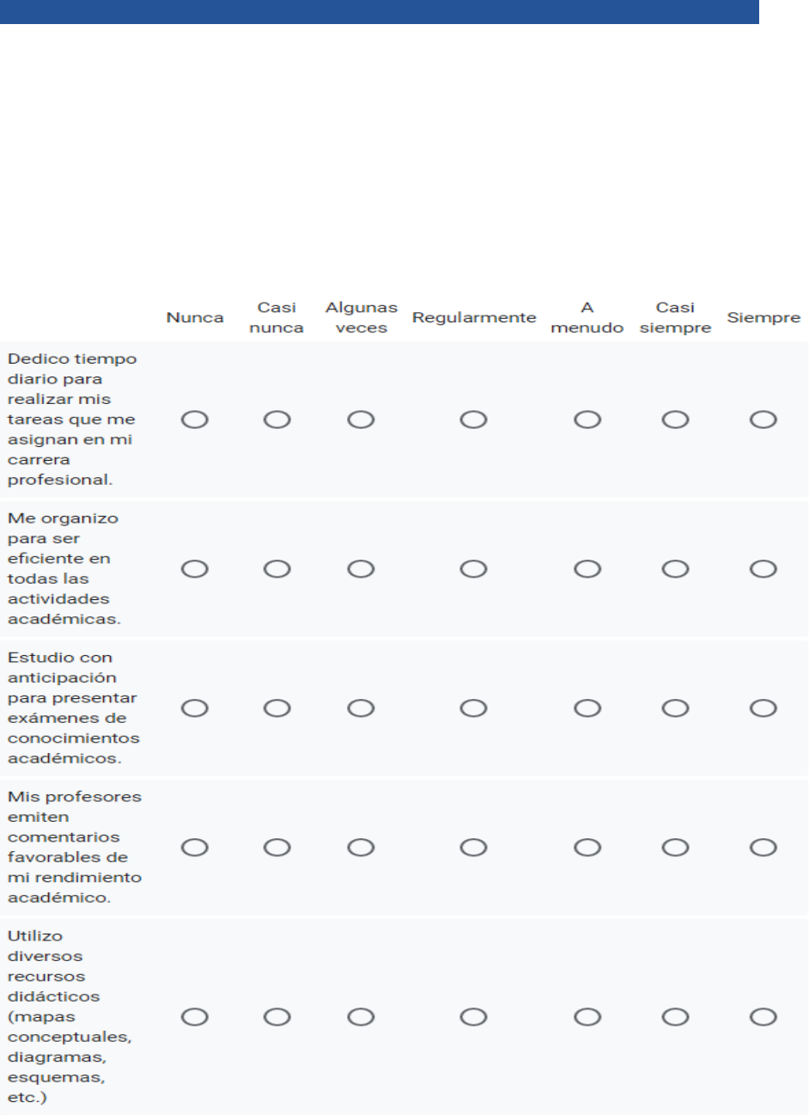The width and height of the screenshot is (809, 1115).
Task: Mark 'Nunca' for 'Estudio con anticipación' row
Action: click(x=195, y=708)
